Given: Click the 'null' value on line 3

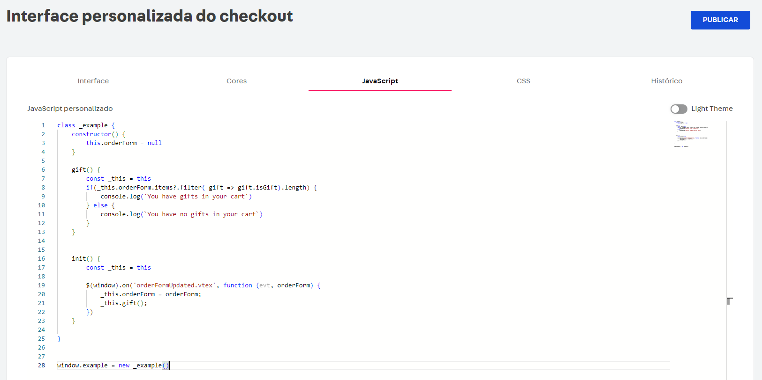Looking at the screenshot, I should (x=154, y=143).
